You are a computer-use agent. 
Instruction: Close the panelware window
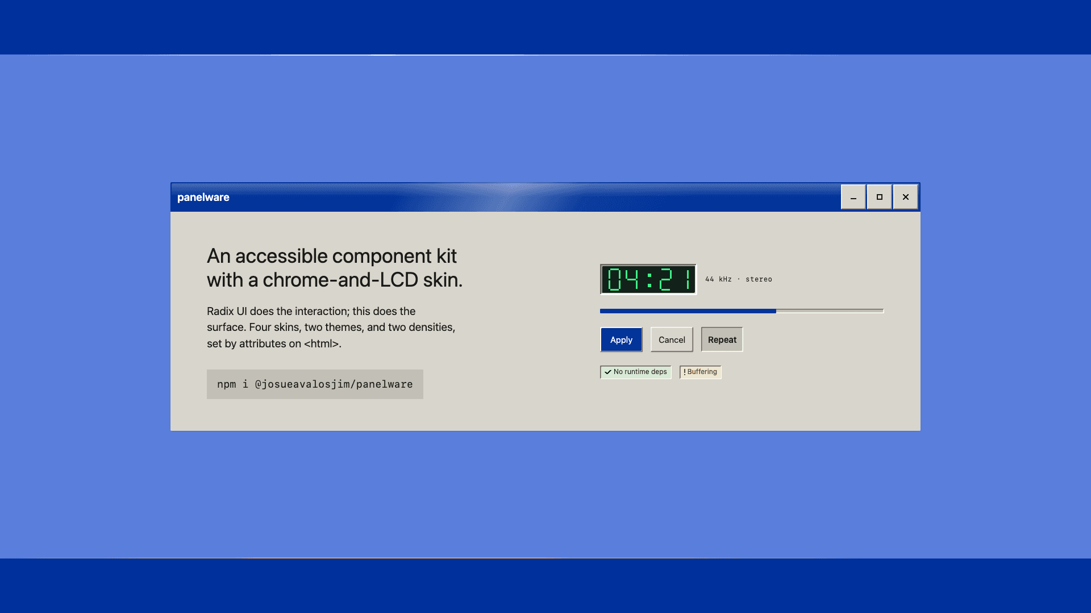click(905, 197)
